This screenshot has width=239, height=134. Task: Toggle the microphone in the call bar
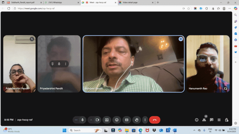82,120
